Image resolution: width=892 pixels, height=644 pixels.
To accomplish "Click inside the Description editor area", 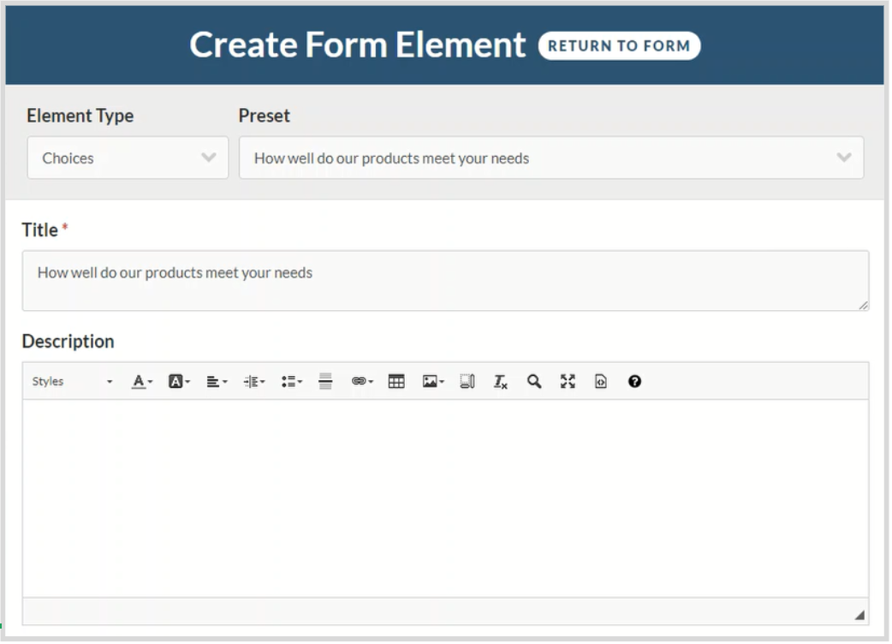I will (x=446, y=499).
